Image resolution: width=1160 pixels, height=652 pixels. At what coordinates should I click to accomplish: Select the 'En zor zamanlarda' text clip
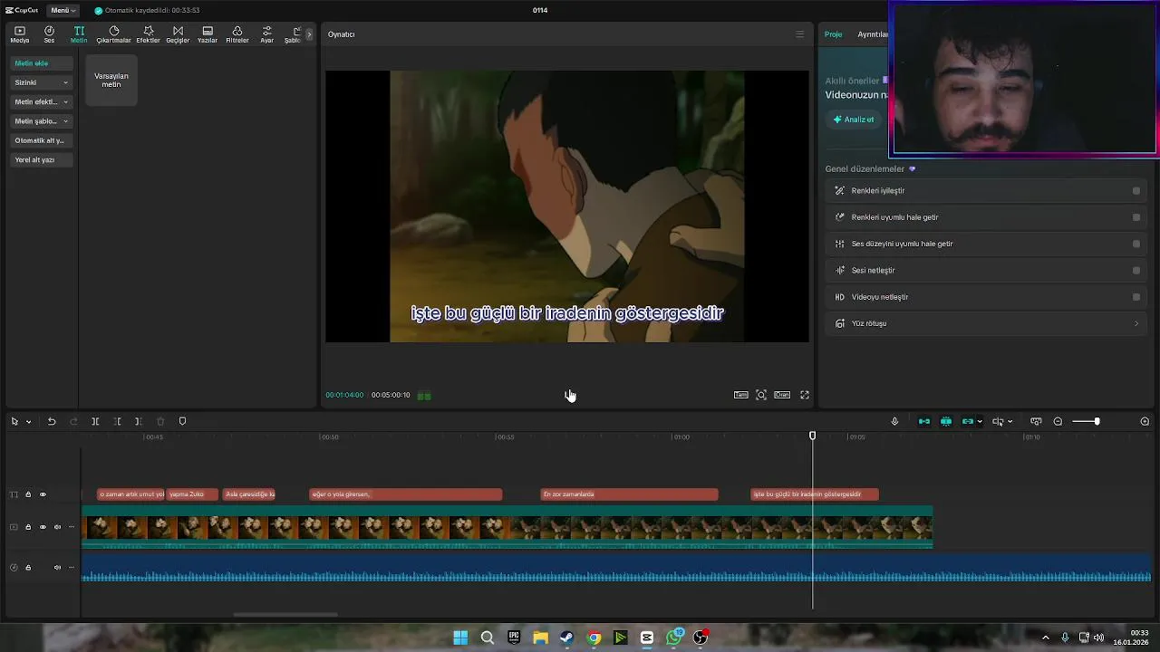tap(630, 494)
